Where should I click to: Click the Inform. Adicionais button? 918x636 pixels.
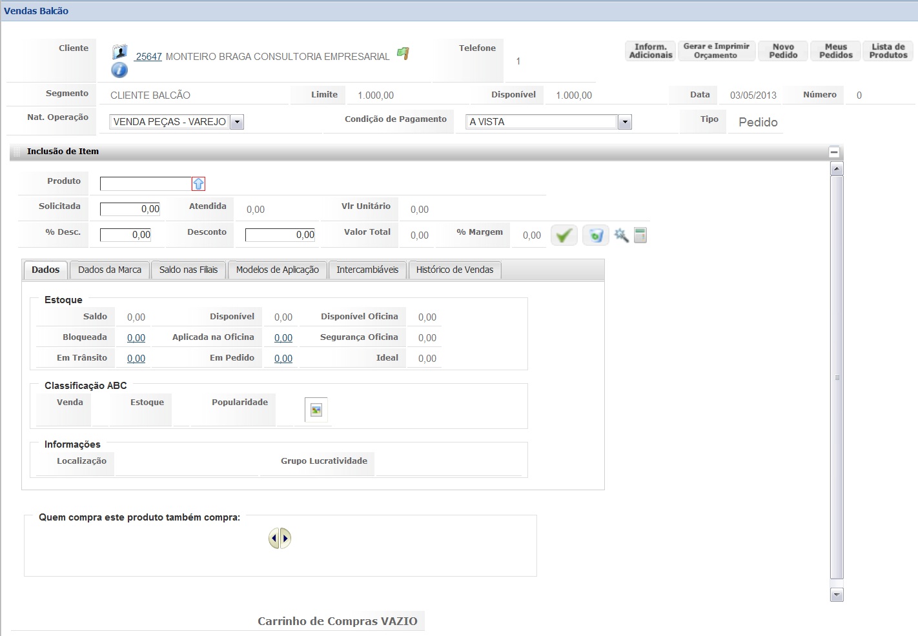click(x=651, y=51)
